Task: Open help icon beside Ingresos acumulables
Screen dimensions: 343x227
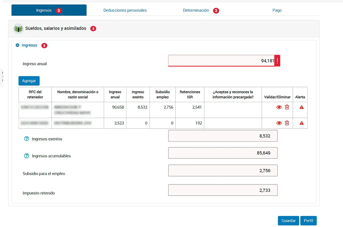Action: click(27, 156)
